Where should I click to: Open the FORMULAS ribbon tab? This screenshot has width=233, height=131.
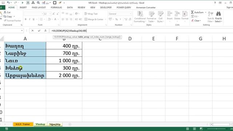56,7
